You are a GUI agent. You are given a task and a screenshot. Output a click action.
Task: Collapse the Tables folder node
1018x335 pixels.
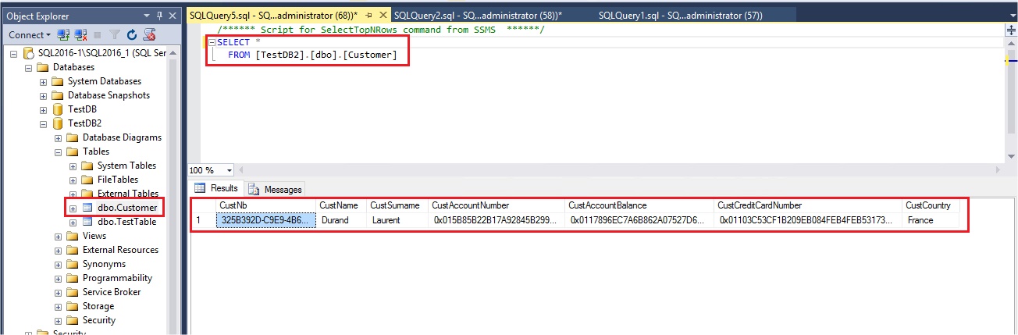[59, 151]
